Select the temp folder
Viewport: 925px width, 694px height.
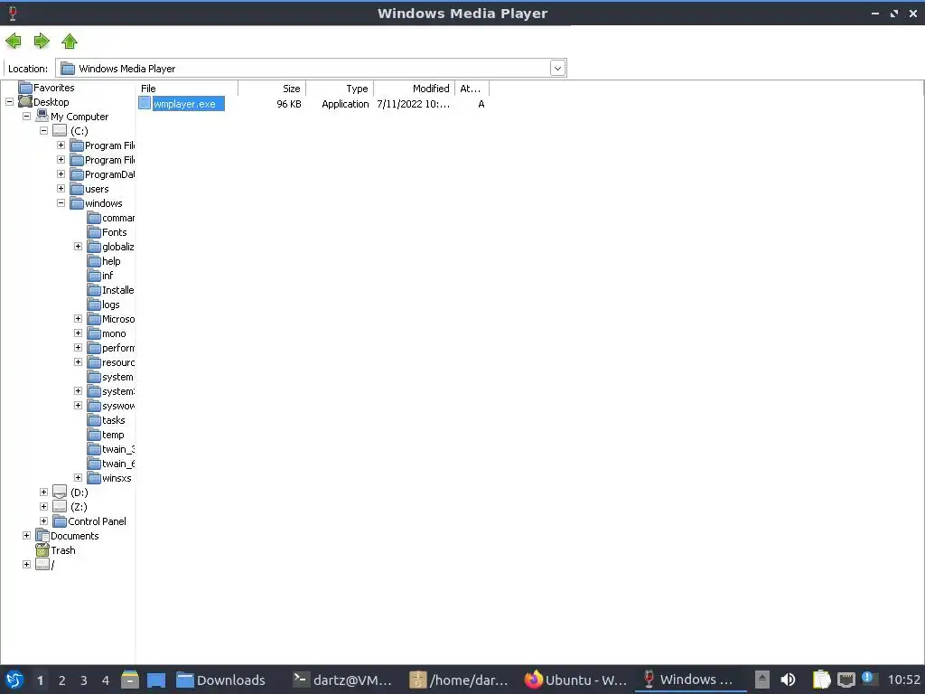(113, 435)
